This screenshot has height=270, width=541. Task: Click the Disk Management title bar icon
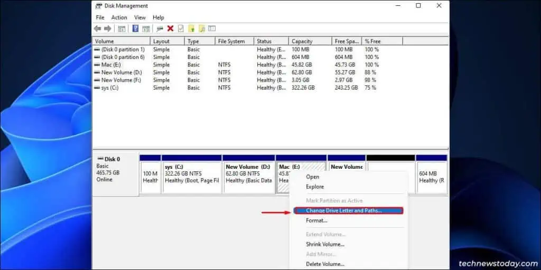(98, 6)
